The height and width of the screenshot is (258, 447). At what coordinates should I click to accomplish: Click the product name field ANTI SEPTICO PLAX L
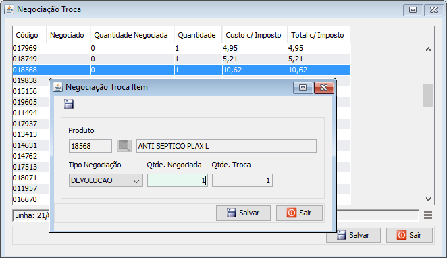point(226,146)
